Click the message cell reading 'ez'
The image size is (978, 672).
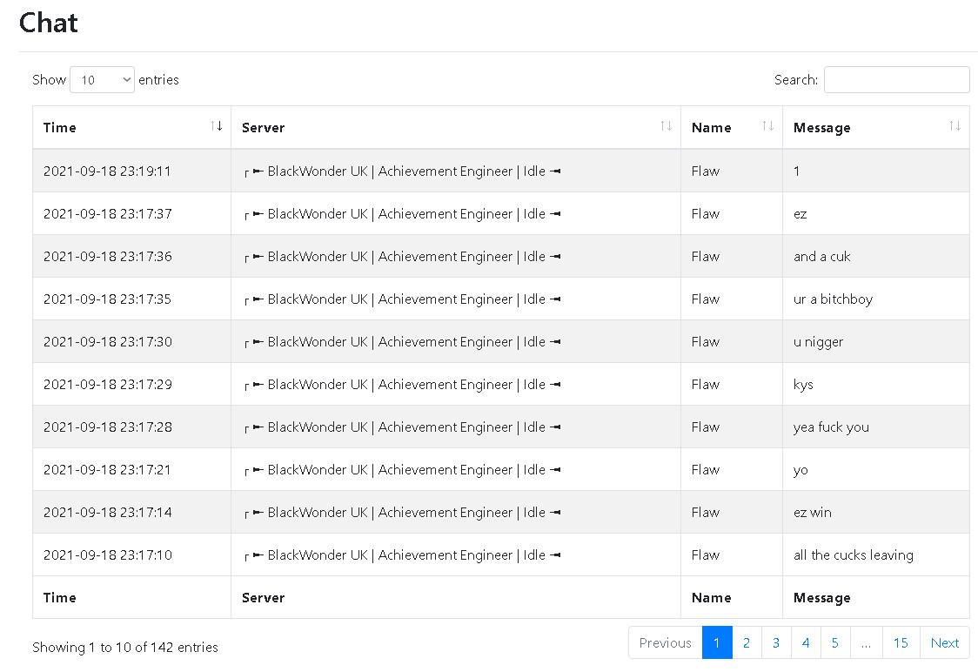(876, 213)
